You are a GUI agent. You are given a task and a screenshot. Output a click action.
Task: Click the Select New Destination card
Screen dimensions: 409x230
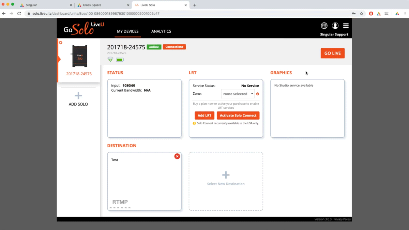[x=226, y=181]
